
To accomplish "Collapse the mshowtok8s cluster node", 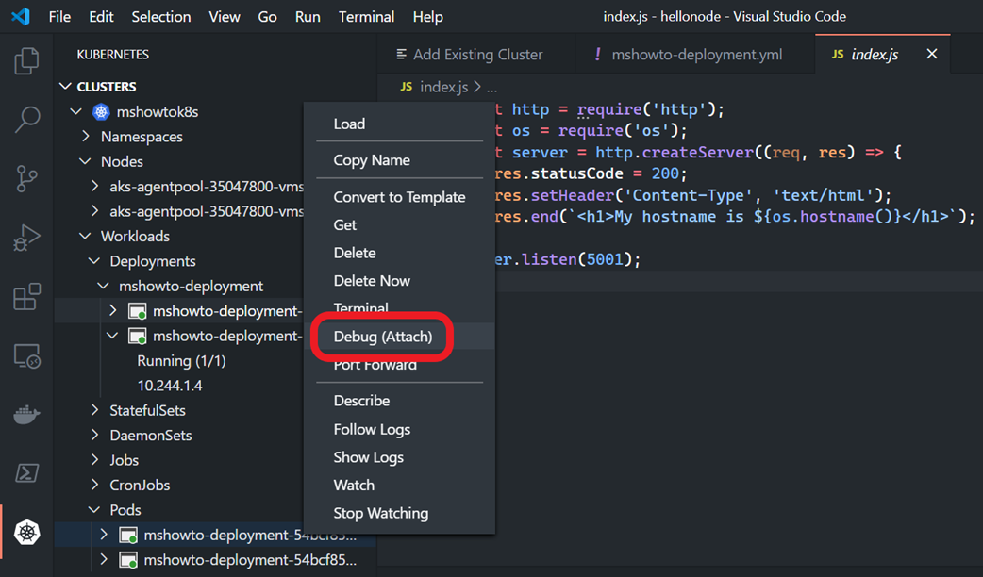I will [x=76, y=111].
